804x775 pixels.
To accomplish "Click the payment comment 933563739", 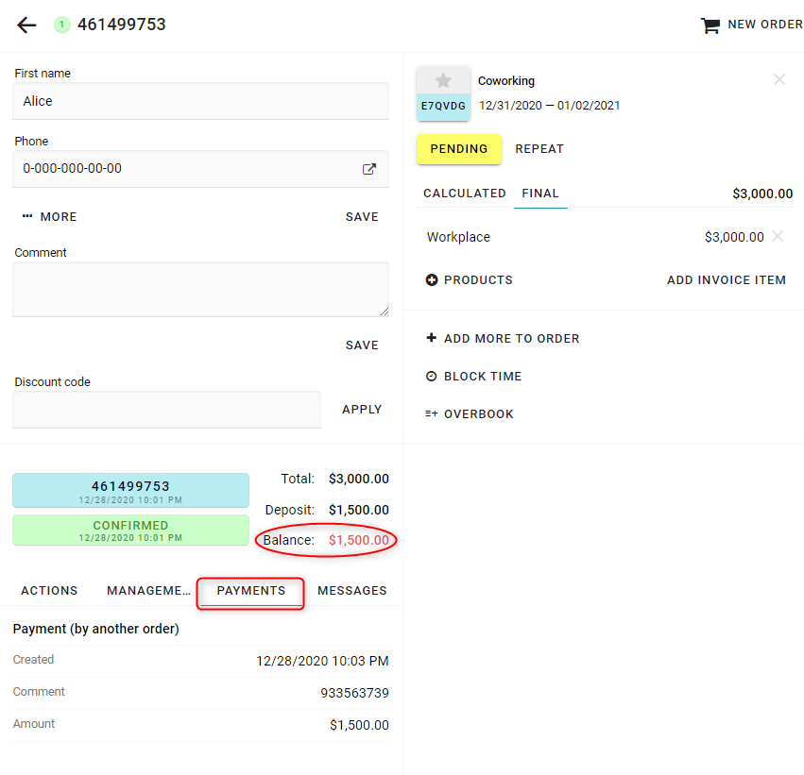I will coord(354,693).
